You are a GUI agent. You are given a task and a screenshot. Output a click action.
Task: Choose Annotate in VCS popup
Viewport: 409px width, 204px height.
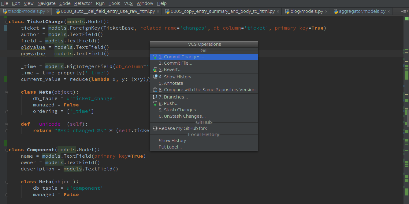[x=204, y=83]
